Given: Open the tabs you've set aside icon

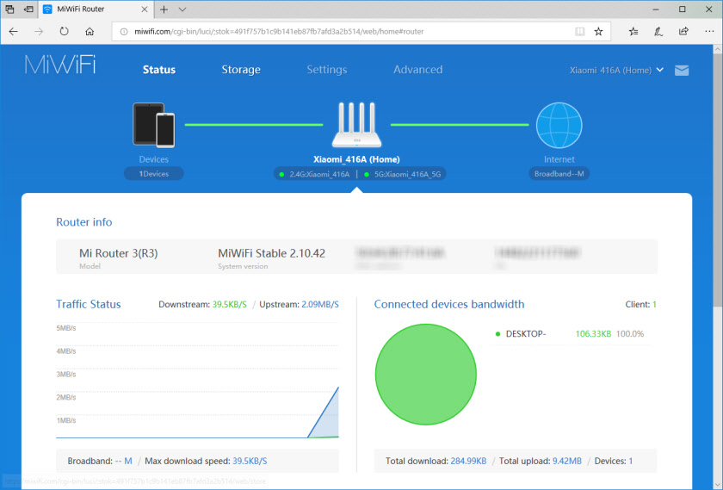Looking at the screenshot, I should (9, 9).
